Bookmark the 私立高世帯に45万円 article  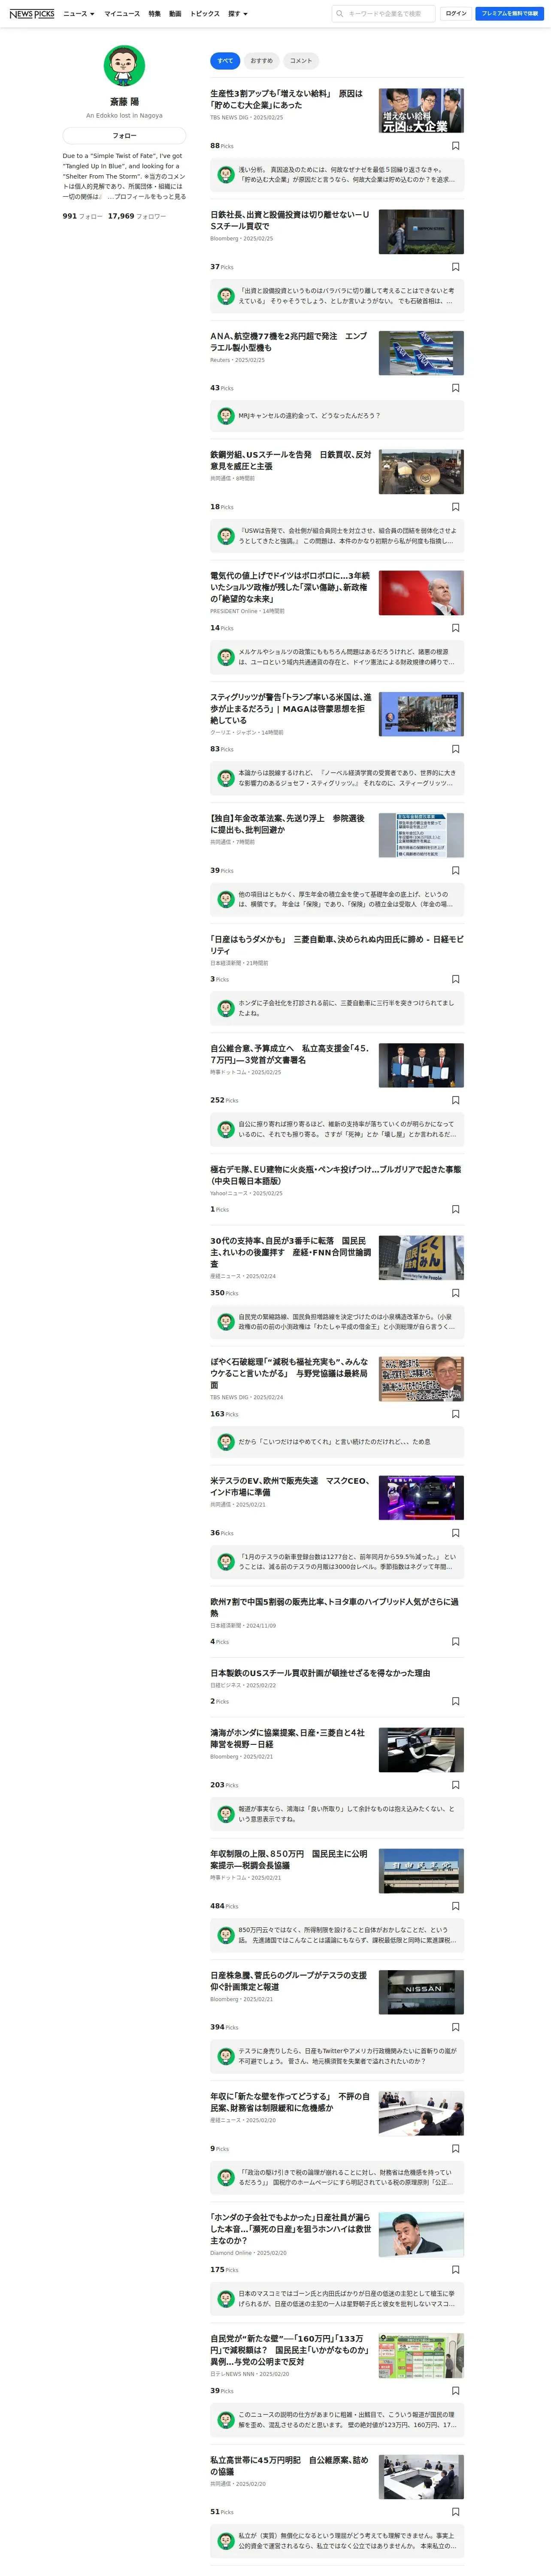pyautogui.click(x=456, y=2512)
